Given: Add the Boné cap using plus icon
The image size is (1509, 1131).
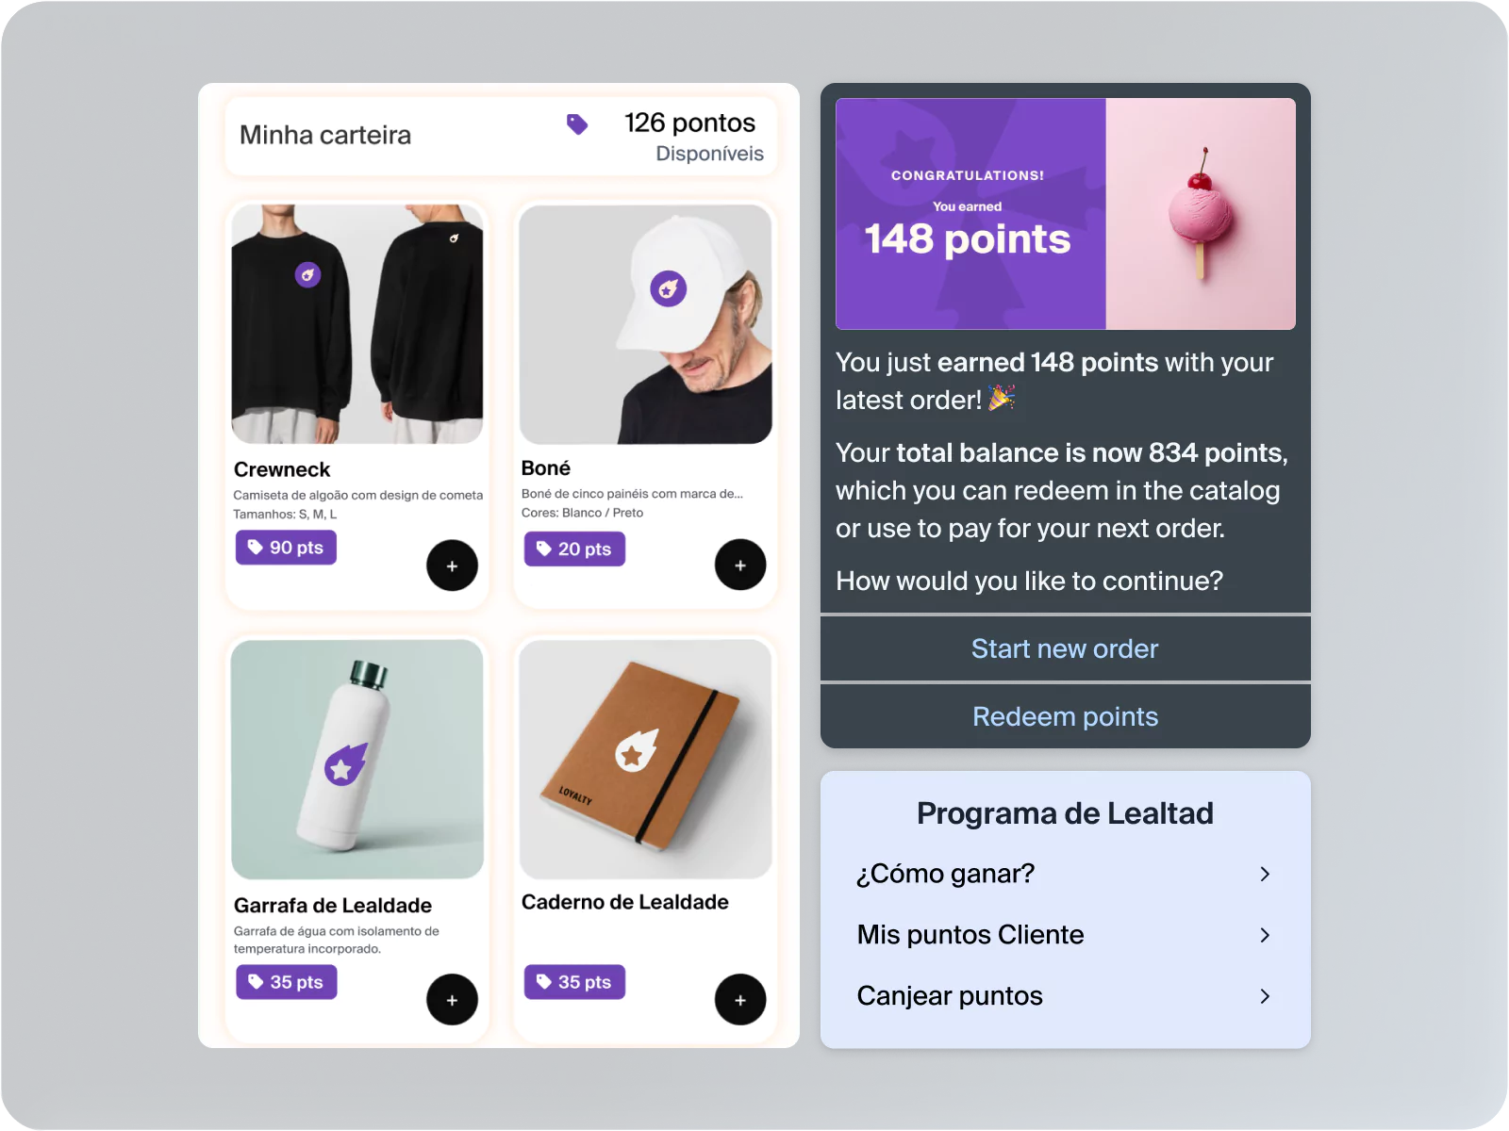Looking at the screenshot, I should 740,565.
